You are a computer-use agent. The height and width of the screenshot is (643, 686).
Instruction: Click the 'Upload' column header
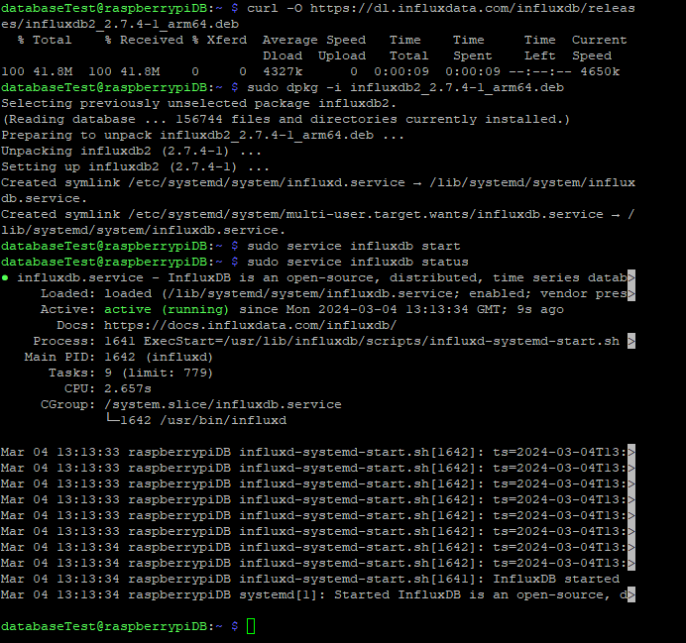pyautogui.click(x=342, y=55)
